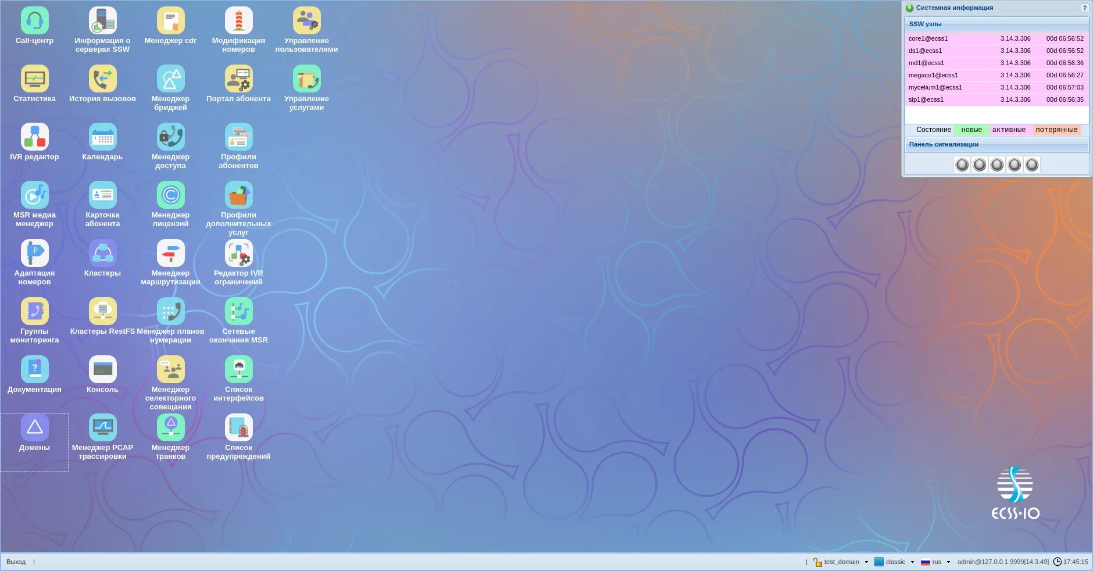The width and height of the screenshot is (1093, 571).
Task: Click the новые state legend label
Action: tap(971, 130)
